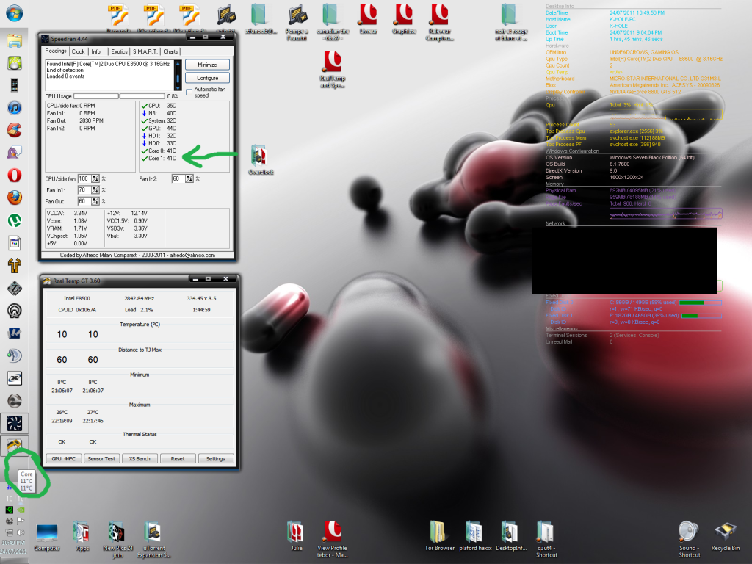
Task: Open the S.M.A.R.T. tab in SpeedFan
Action: [143, 51]
